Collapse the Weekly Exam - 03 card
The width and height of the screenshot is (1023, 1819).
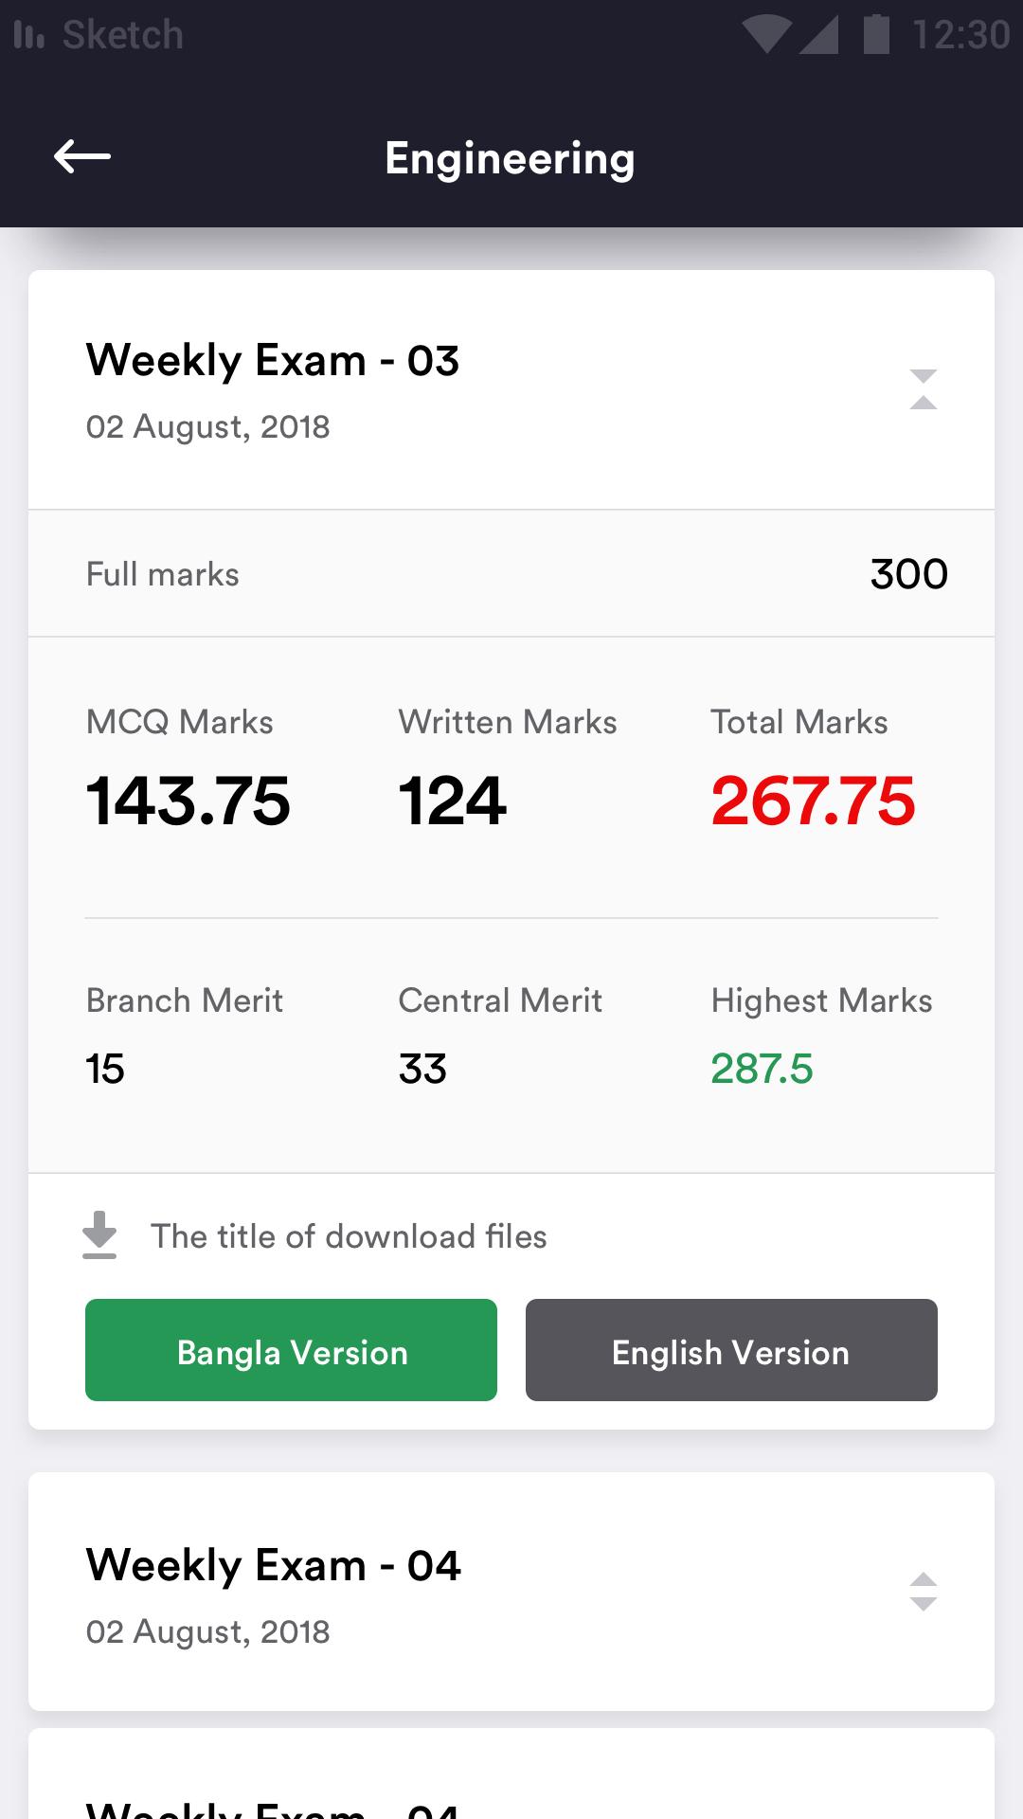click(923, 389)
